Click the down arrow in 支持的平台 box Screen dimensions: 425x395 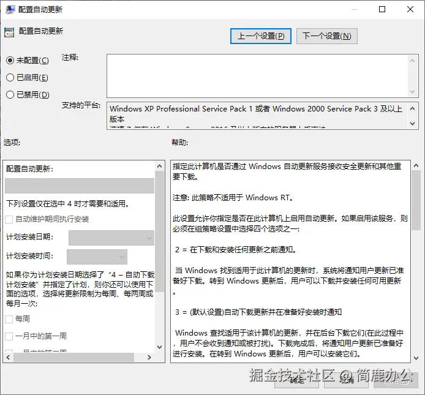(x=413, y=123)
